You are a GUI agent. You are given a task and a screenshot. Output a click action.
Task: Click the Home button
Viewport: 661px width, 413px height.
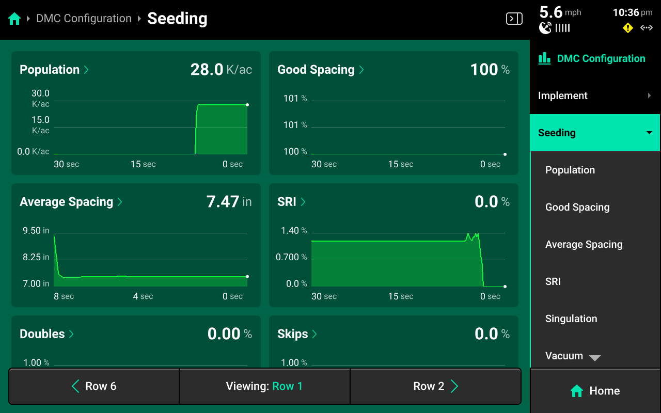pyautogui.click(x=595, y=391)
